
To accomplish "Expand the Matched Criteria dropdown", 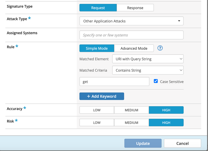I will click(148, 70).
